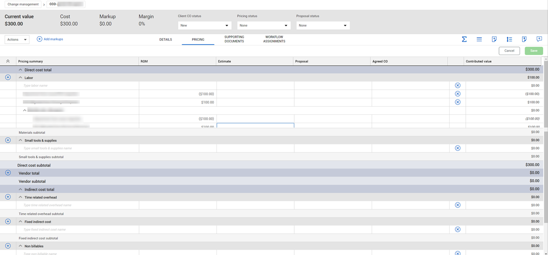Collapse the Indirect cost total section
Viewport: 548px width, 255px height.
tap(20, 189)
